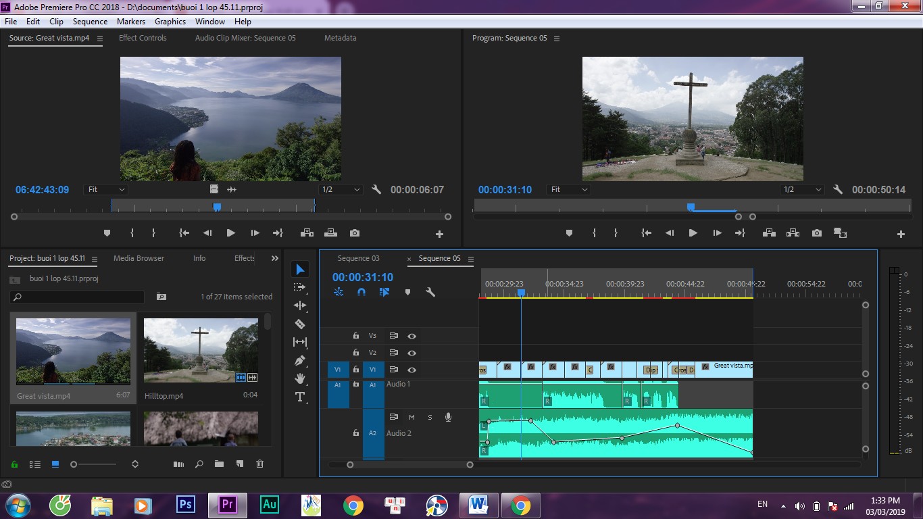Screen dimensions: 923x519
Task: Open timeline display settings wrench
Action: [x=430, y=292]
